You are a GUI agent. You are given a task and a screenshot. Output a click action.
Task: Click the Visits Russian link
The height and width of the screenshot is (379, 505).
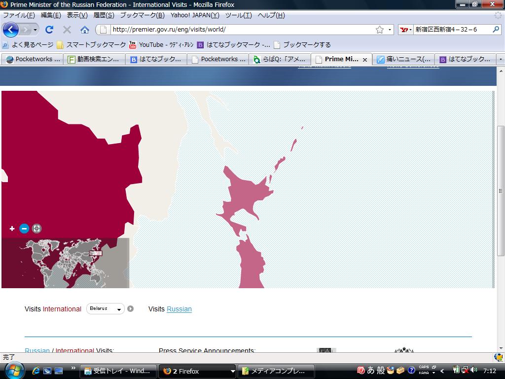point(179,309)
